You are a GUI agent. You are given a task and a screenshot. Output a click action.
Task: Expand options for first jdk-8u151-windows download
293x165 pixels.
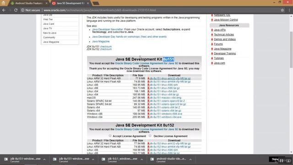click(x=44, y=159)
